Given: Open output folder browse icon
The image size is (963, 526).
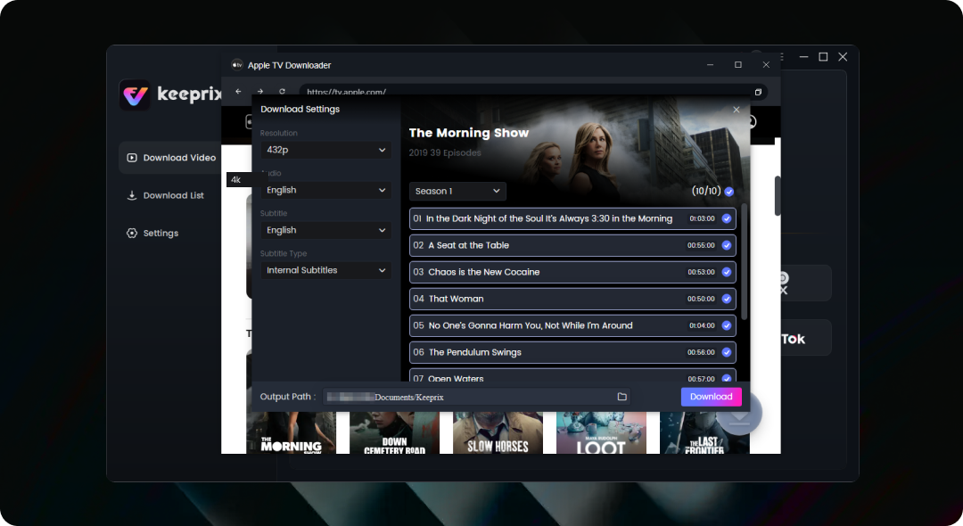Looking at the screenshot, I should pos(622,397).
